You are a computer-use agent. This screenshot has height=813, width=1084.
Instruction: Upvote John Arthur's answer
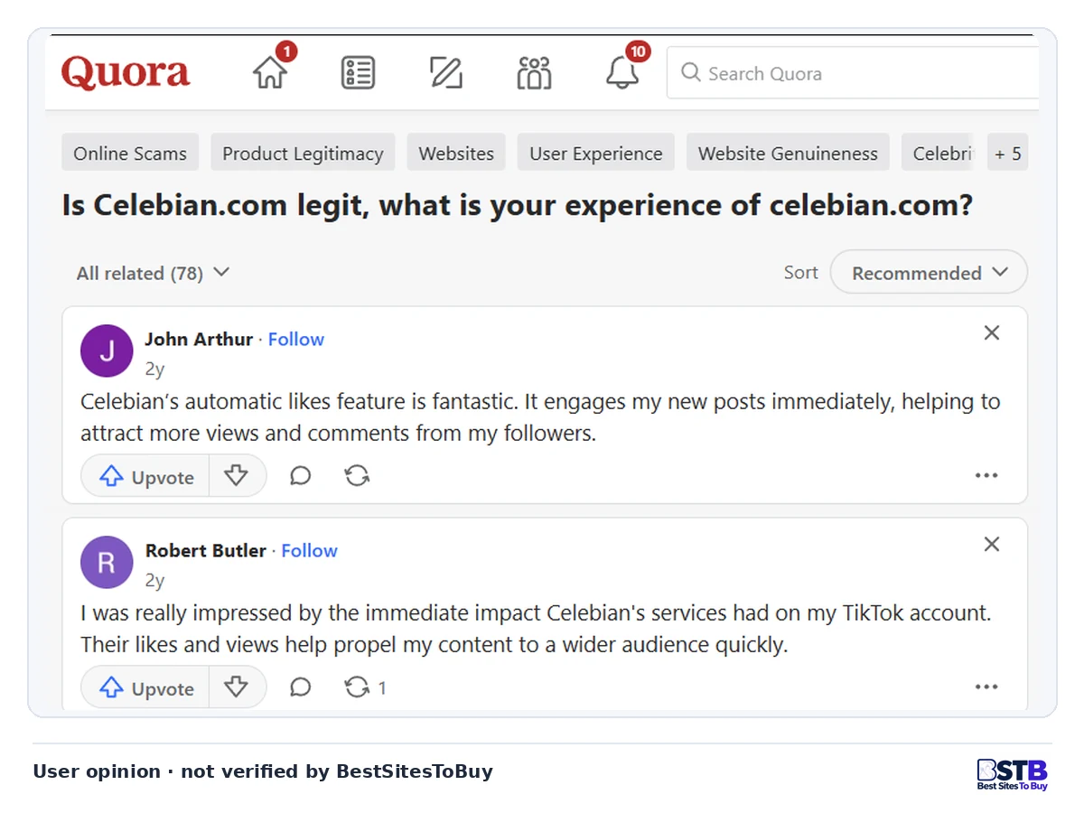[145, 476]
